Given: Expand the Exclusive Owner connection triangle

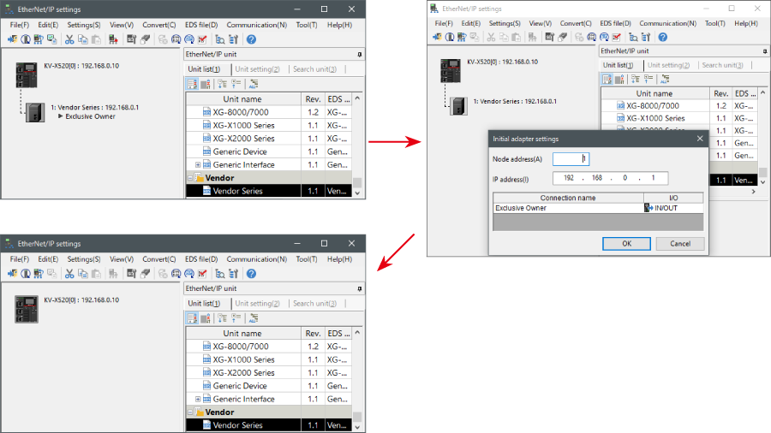Looking at the screenshot, I should (61, 116).
